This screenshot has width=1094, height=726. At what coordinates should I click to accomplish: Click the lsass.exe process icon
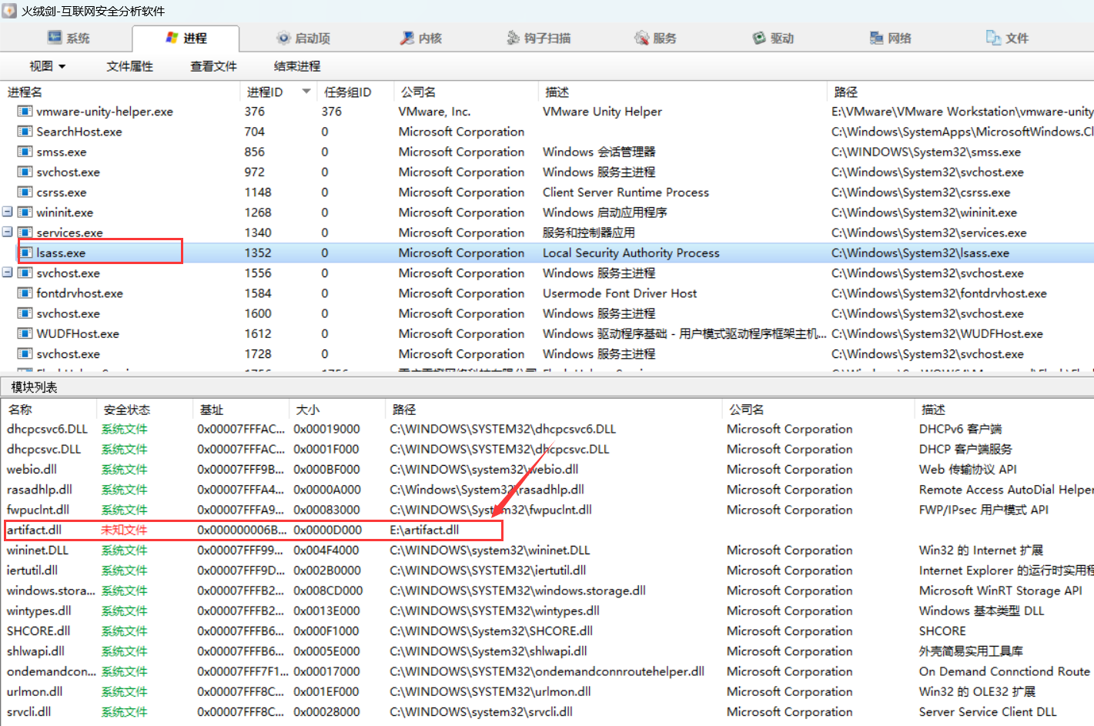click(26, 253)
